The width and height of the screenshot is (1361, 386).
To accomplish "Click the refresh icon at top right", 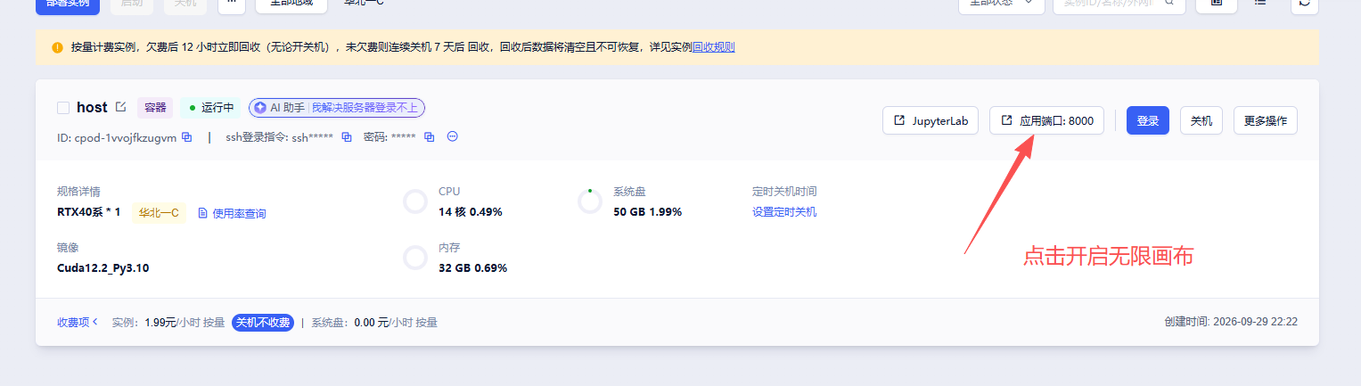I will pyautogui.click(x=1305, y=4).
